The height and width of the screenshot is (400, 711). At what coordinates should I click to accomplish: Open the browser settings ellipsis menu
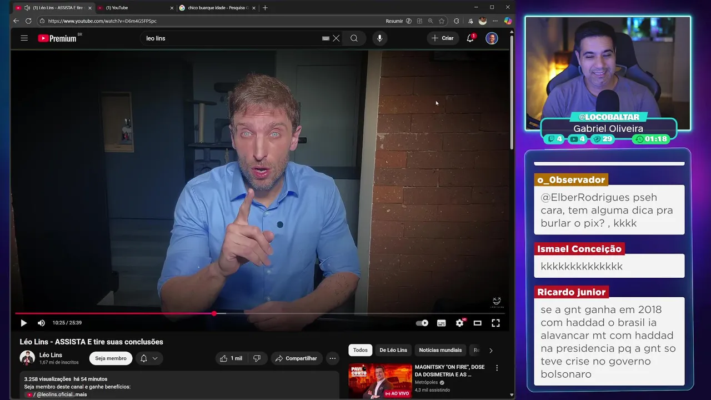(x=495, y=21)
